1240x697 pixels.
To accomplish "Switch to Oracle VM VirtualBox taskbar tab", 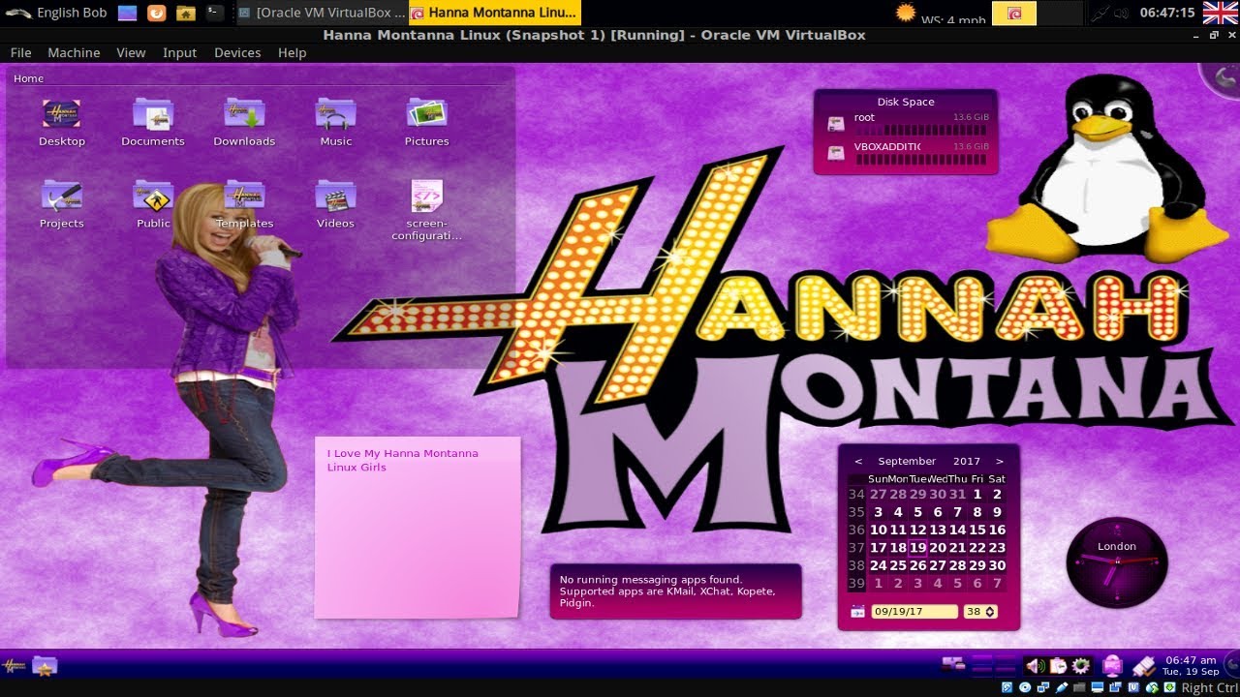I will tap(321, 13).
